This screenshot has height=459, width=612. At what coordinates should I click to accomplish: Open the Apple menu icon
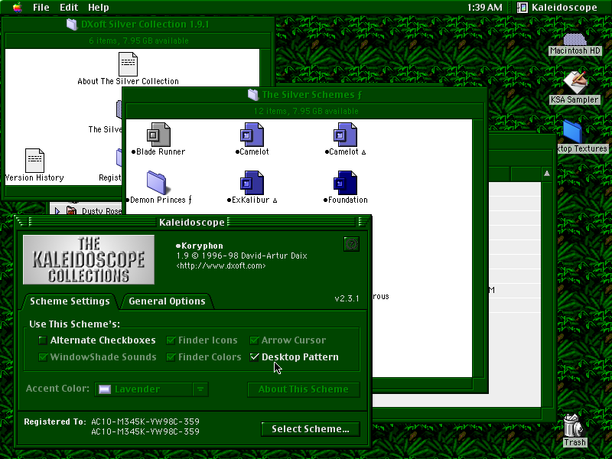(x=17, y=8)
